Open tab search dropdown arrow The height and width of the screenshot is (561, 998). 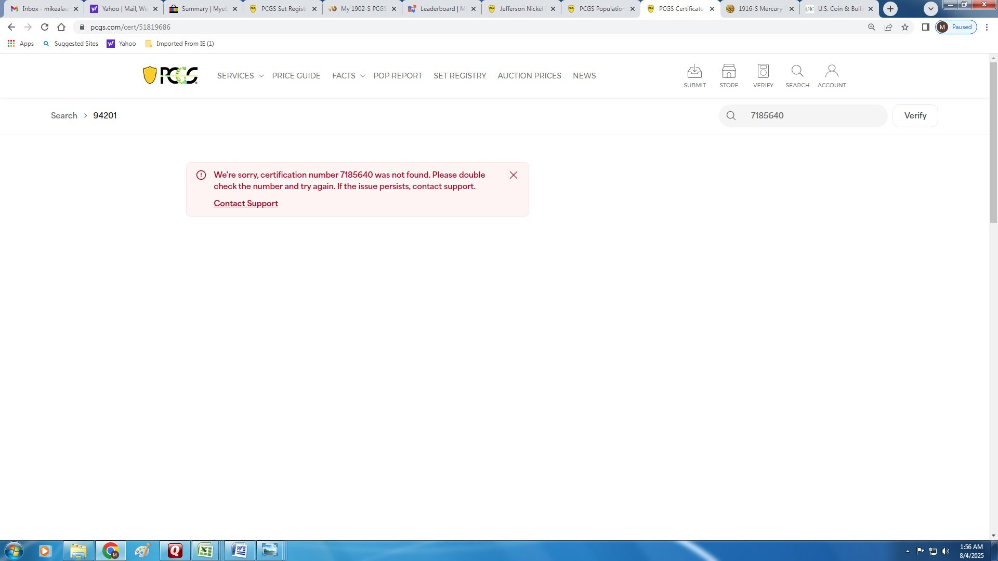coord(931,9)
